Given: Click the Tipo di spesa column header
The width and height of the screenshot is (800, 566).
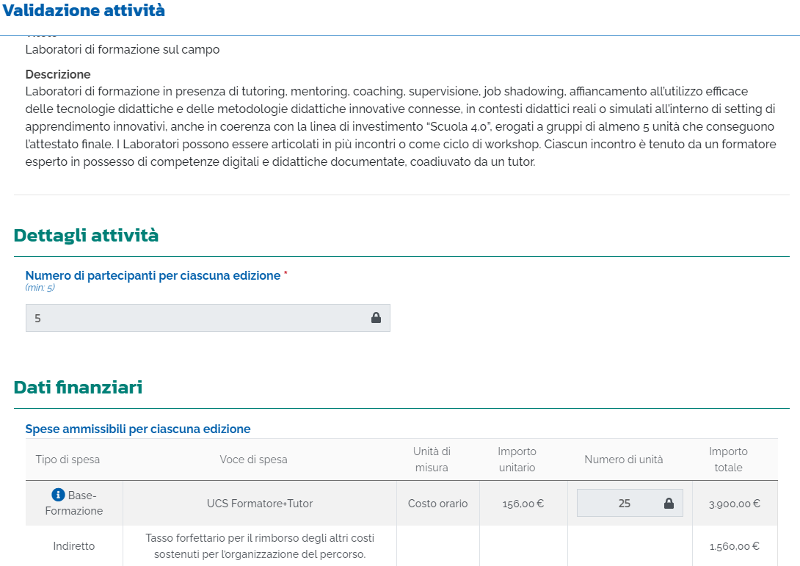Looking at the screenshot, I should tap(68, 460).
